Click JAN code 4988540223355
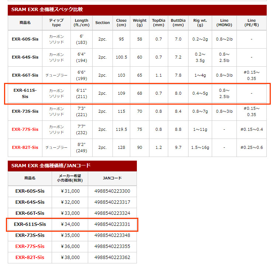This screenshot has height=266, width=273. (112, 246)
